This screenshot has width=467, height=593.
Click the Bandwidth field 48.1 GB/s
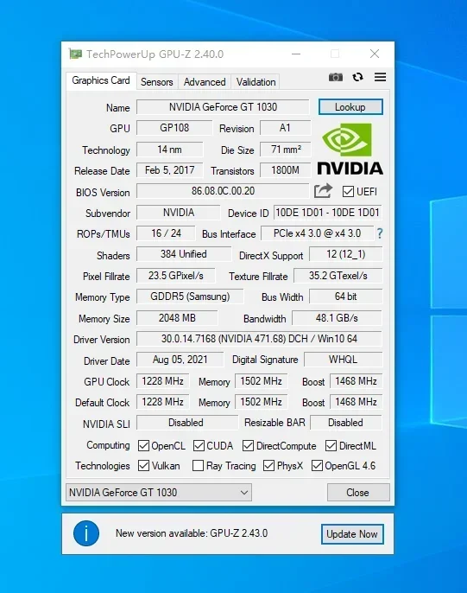click(337, 318)
